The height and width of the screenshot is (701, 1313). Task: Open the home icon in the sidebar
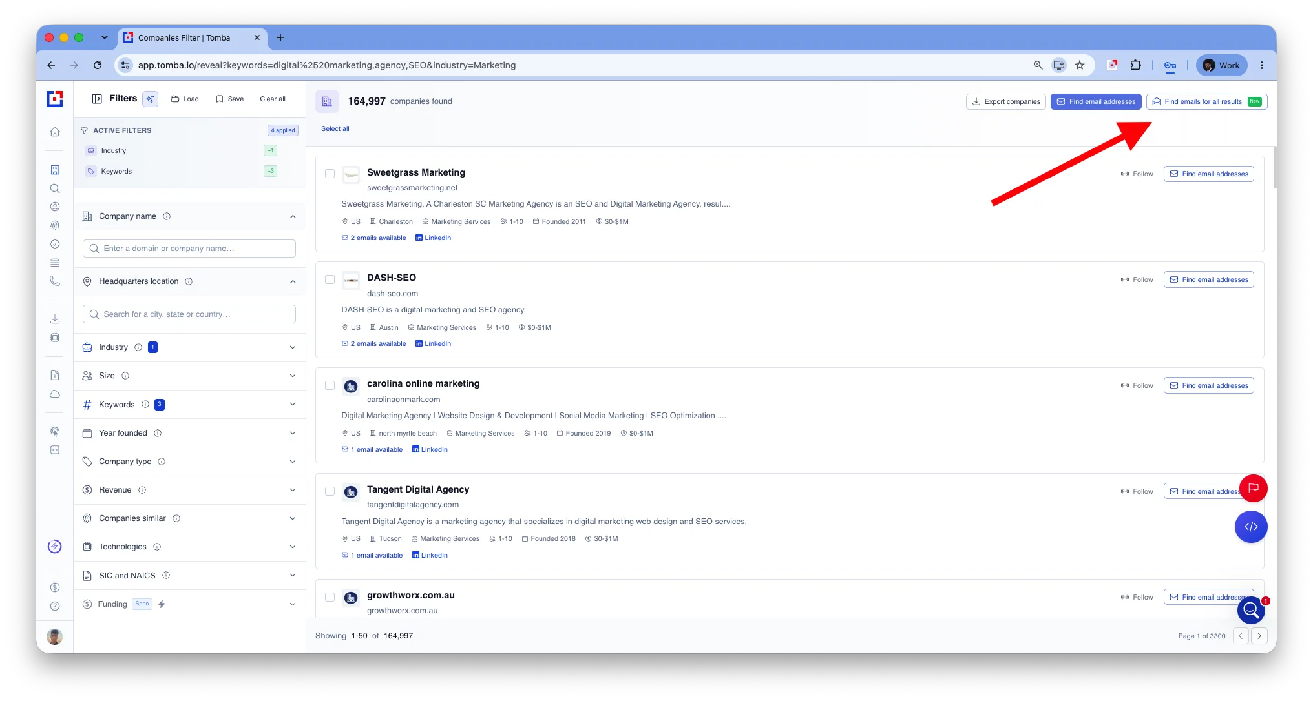pyautogui.click(x=55, y=132)
